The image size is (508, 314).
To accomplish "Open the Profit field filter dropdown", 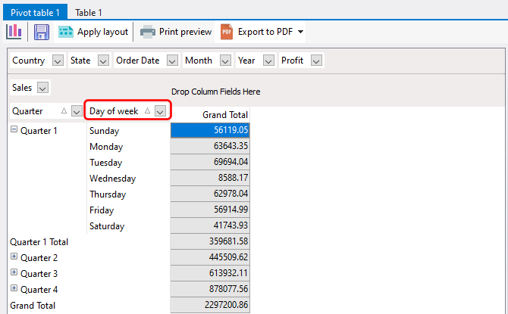I will coord(316,61).
